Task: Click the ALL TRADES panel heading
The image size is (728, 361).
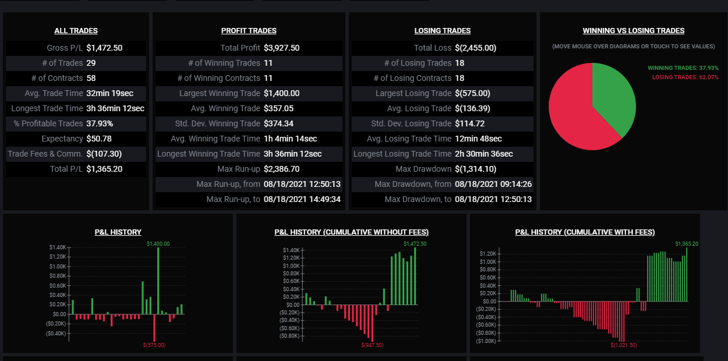Action: tap(76, 31)
